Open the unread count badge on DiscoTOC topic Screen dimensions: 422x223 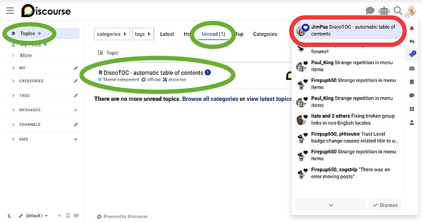point(208,72)
